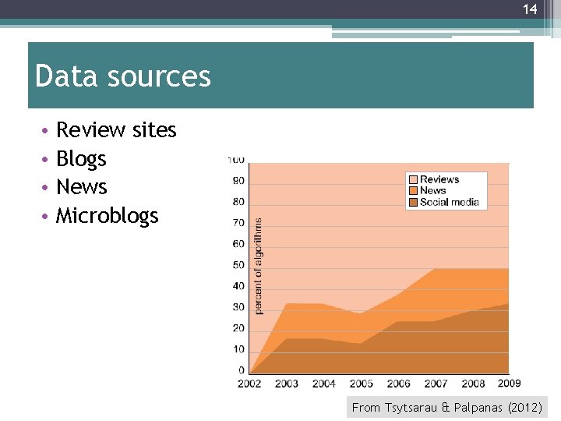Click the 'Social media' legend label

[450, 202]
